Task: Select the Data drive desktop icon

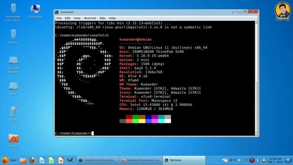Action: [x=13, y=88]
